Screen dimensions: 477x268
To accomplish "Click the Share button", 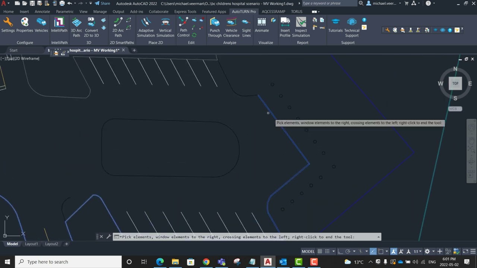I will point(102,3).
